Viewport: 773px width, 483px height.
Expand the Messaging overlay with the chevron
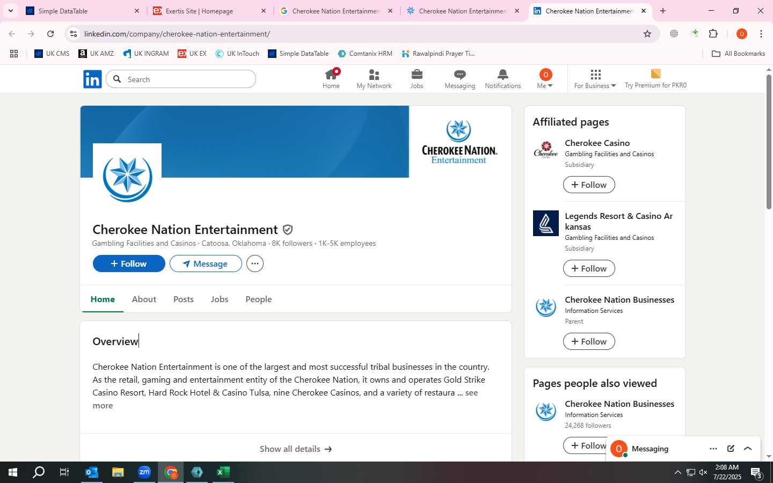coord(748,449)
